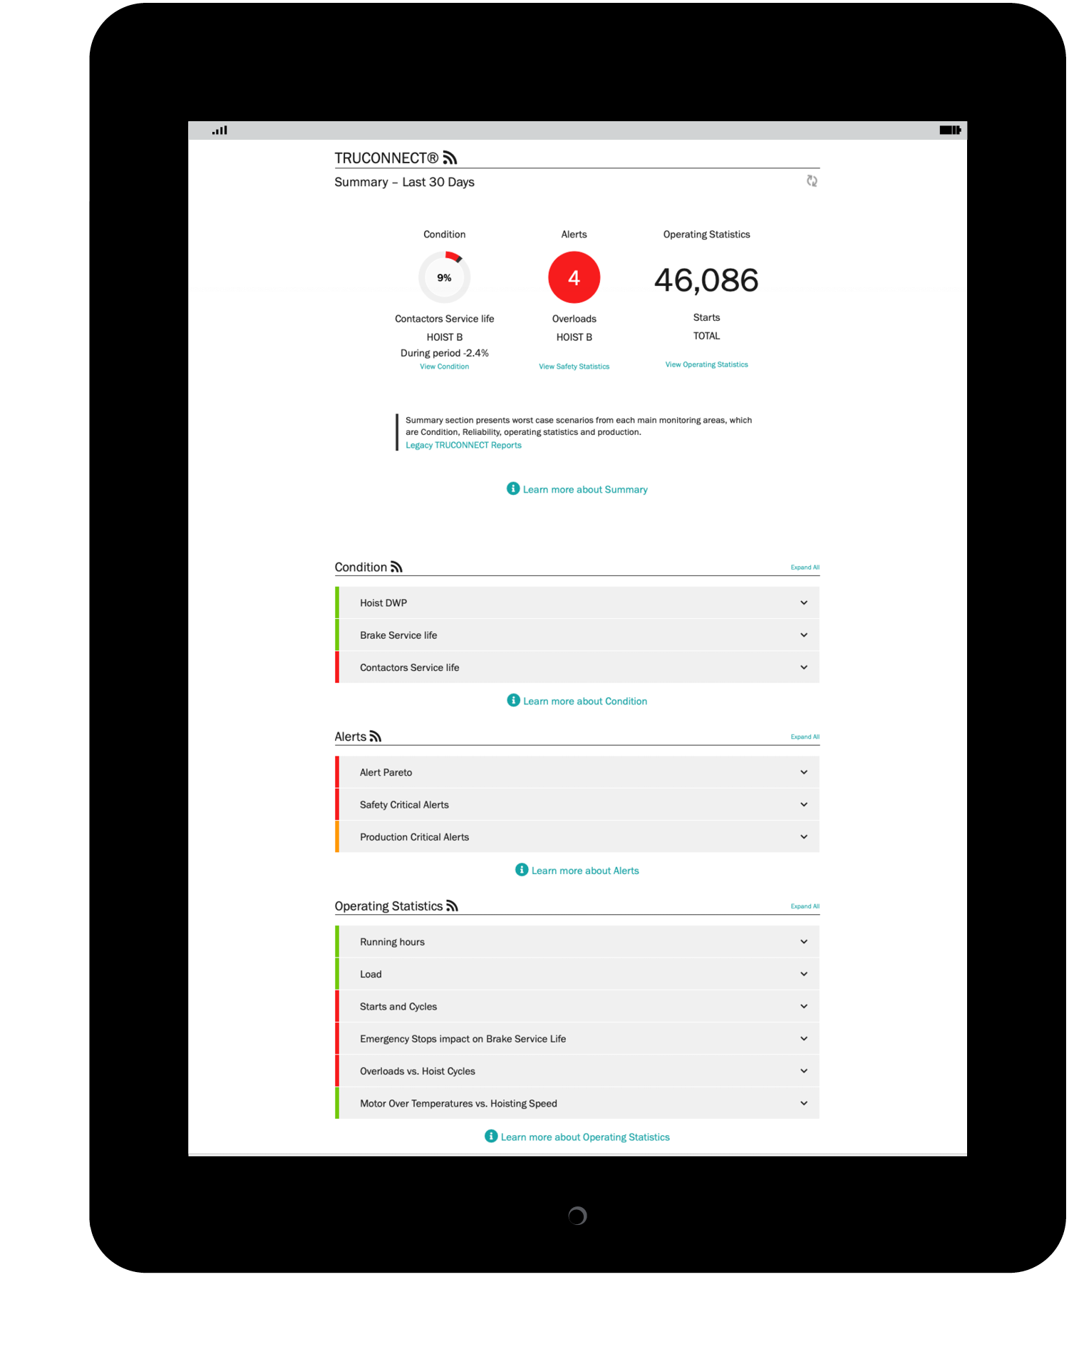Open the View Safety Statistics link
The height and width of the screenshot is (1369, 1069).
tap(574, 366)
